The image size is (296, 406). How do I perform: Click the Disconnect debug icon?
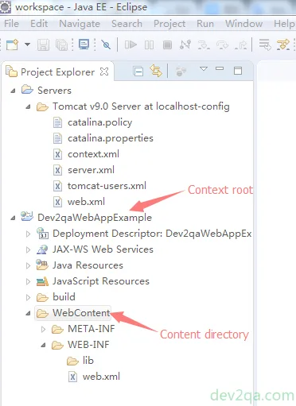tap(185, 44)
